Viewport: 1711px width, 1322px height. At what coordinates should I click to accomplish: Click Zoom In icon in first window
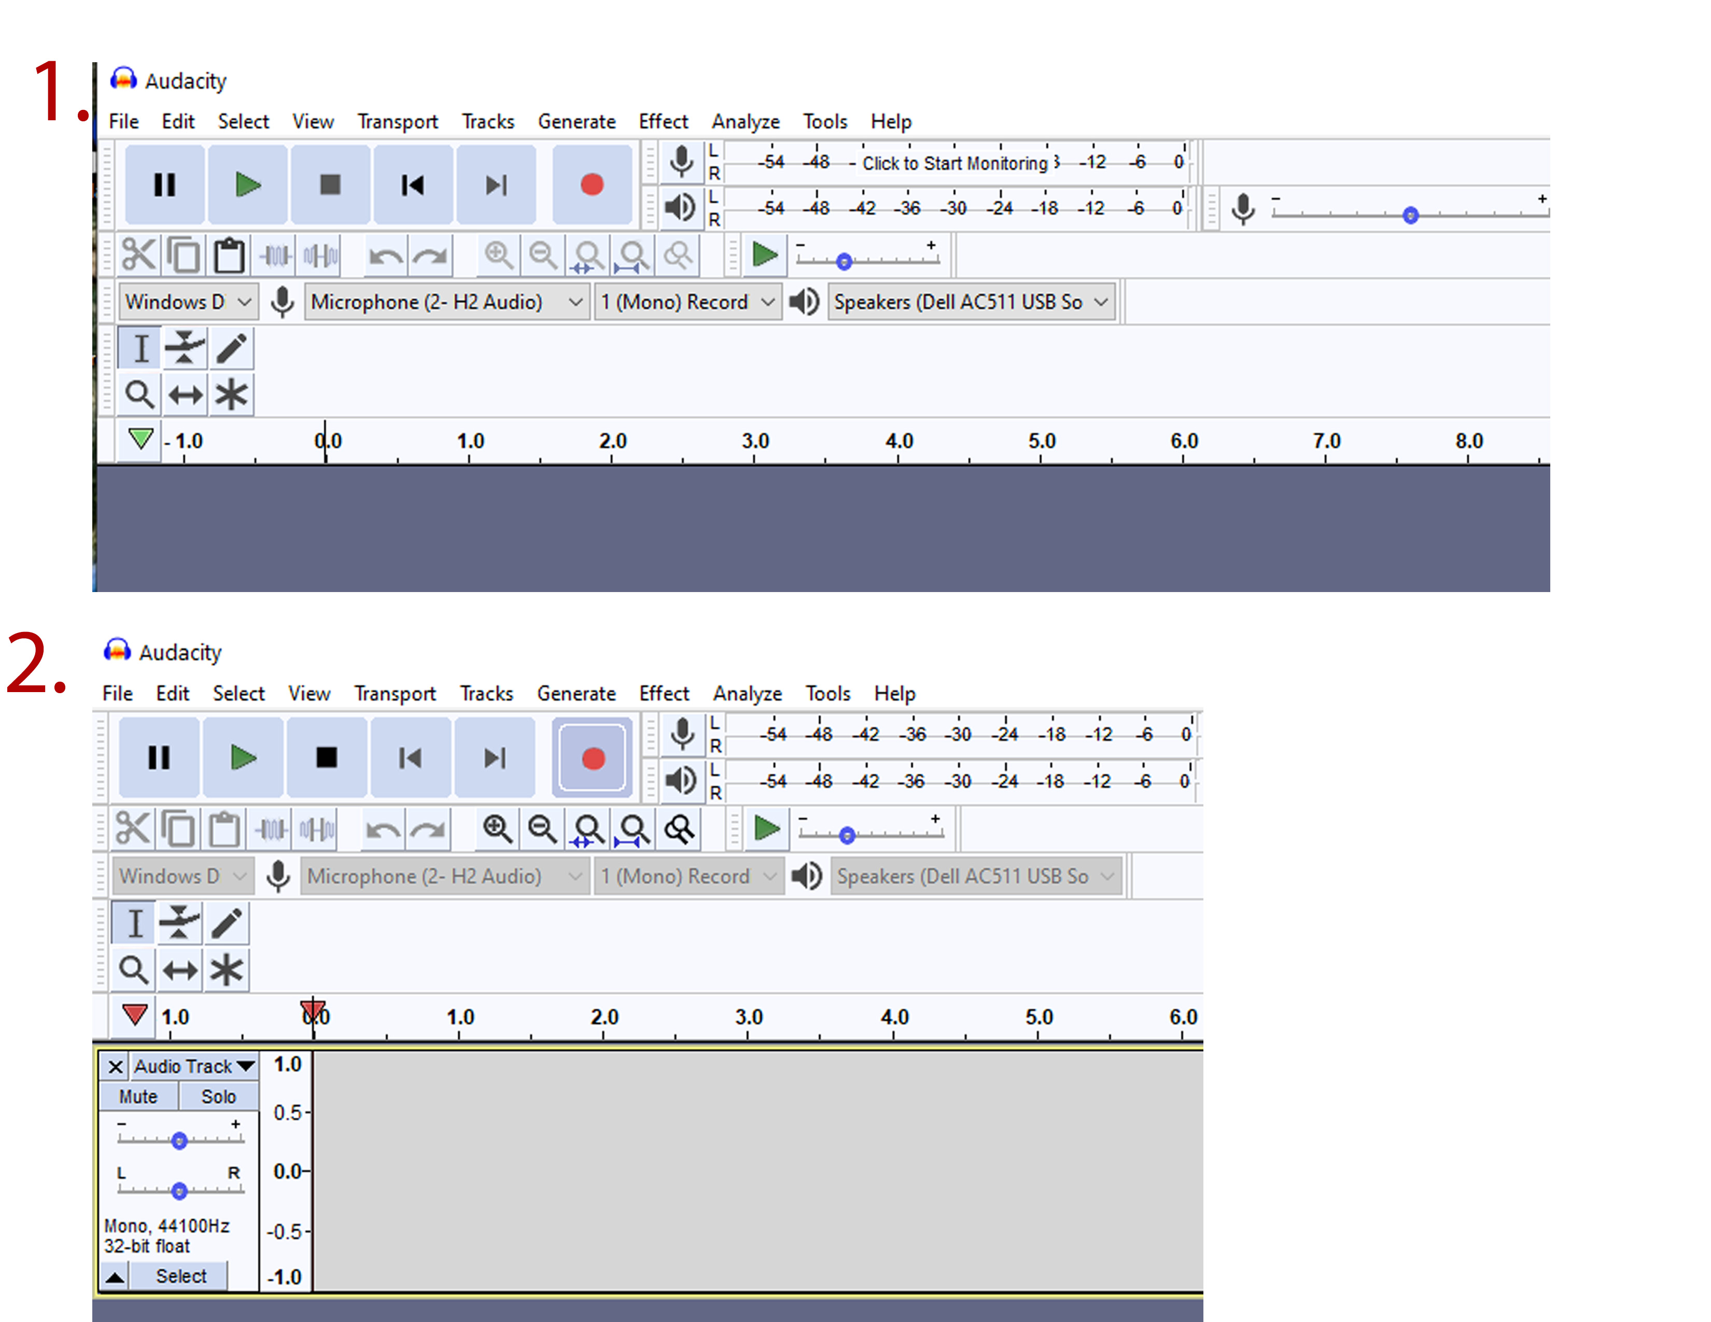tap(498, 255)
